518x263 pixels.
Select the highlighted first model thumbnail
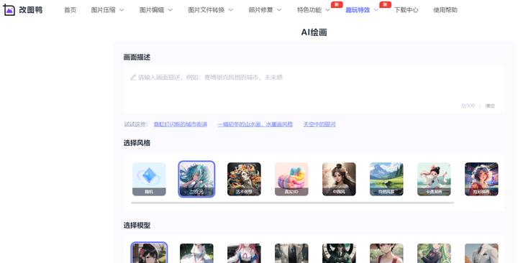click(x=149, y=253)
